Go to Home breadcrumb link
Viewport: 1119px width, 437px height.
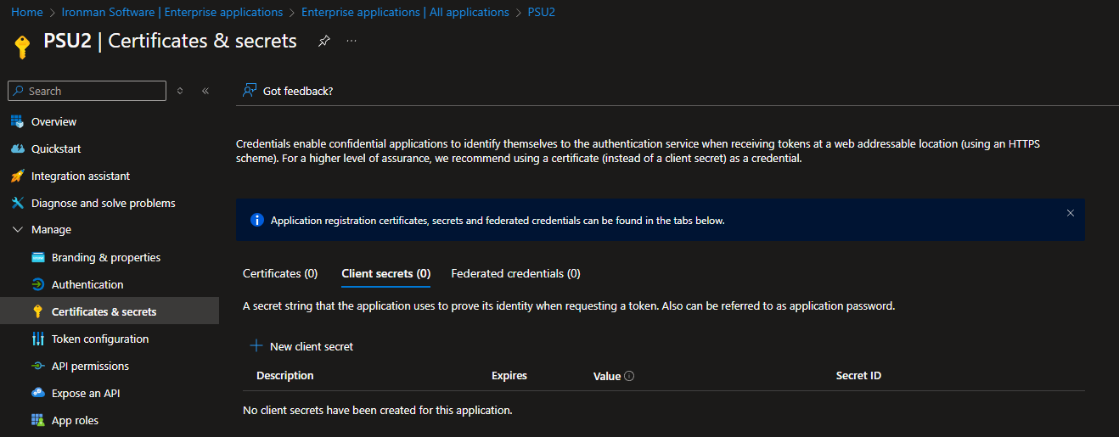(27, 12)
